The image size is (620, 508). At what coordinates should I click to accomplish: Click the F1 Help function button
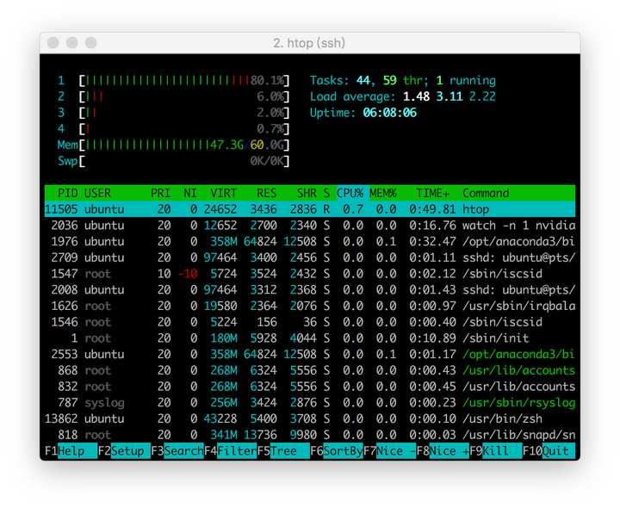71,450
